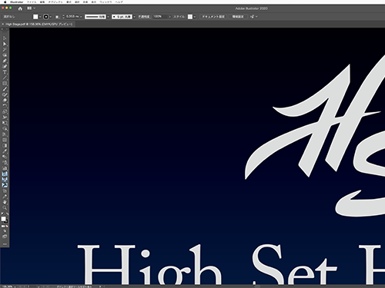Change screen mode at toolbar bottom
The height and width of the screenshot is (288, 385).
click(x=5, y=237)
